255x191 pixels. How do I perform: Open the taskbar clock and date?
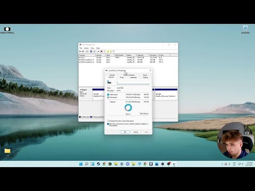(x=249, y=164)
